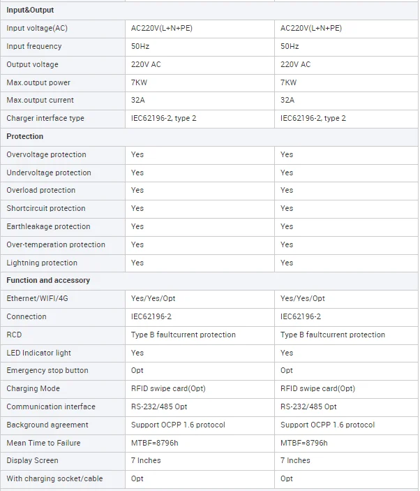
Task: Select the Communication interface label
Action: pyautogui.click(x=51, y=406)
